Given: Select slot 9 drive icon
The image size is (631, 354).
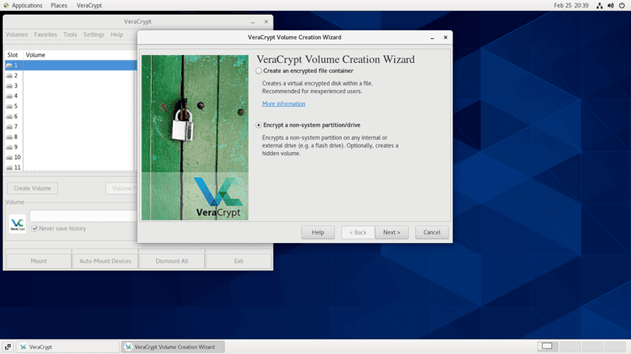Looking at the screenshot, I should tap(9, 147).
